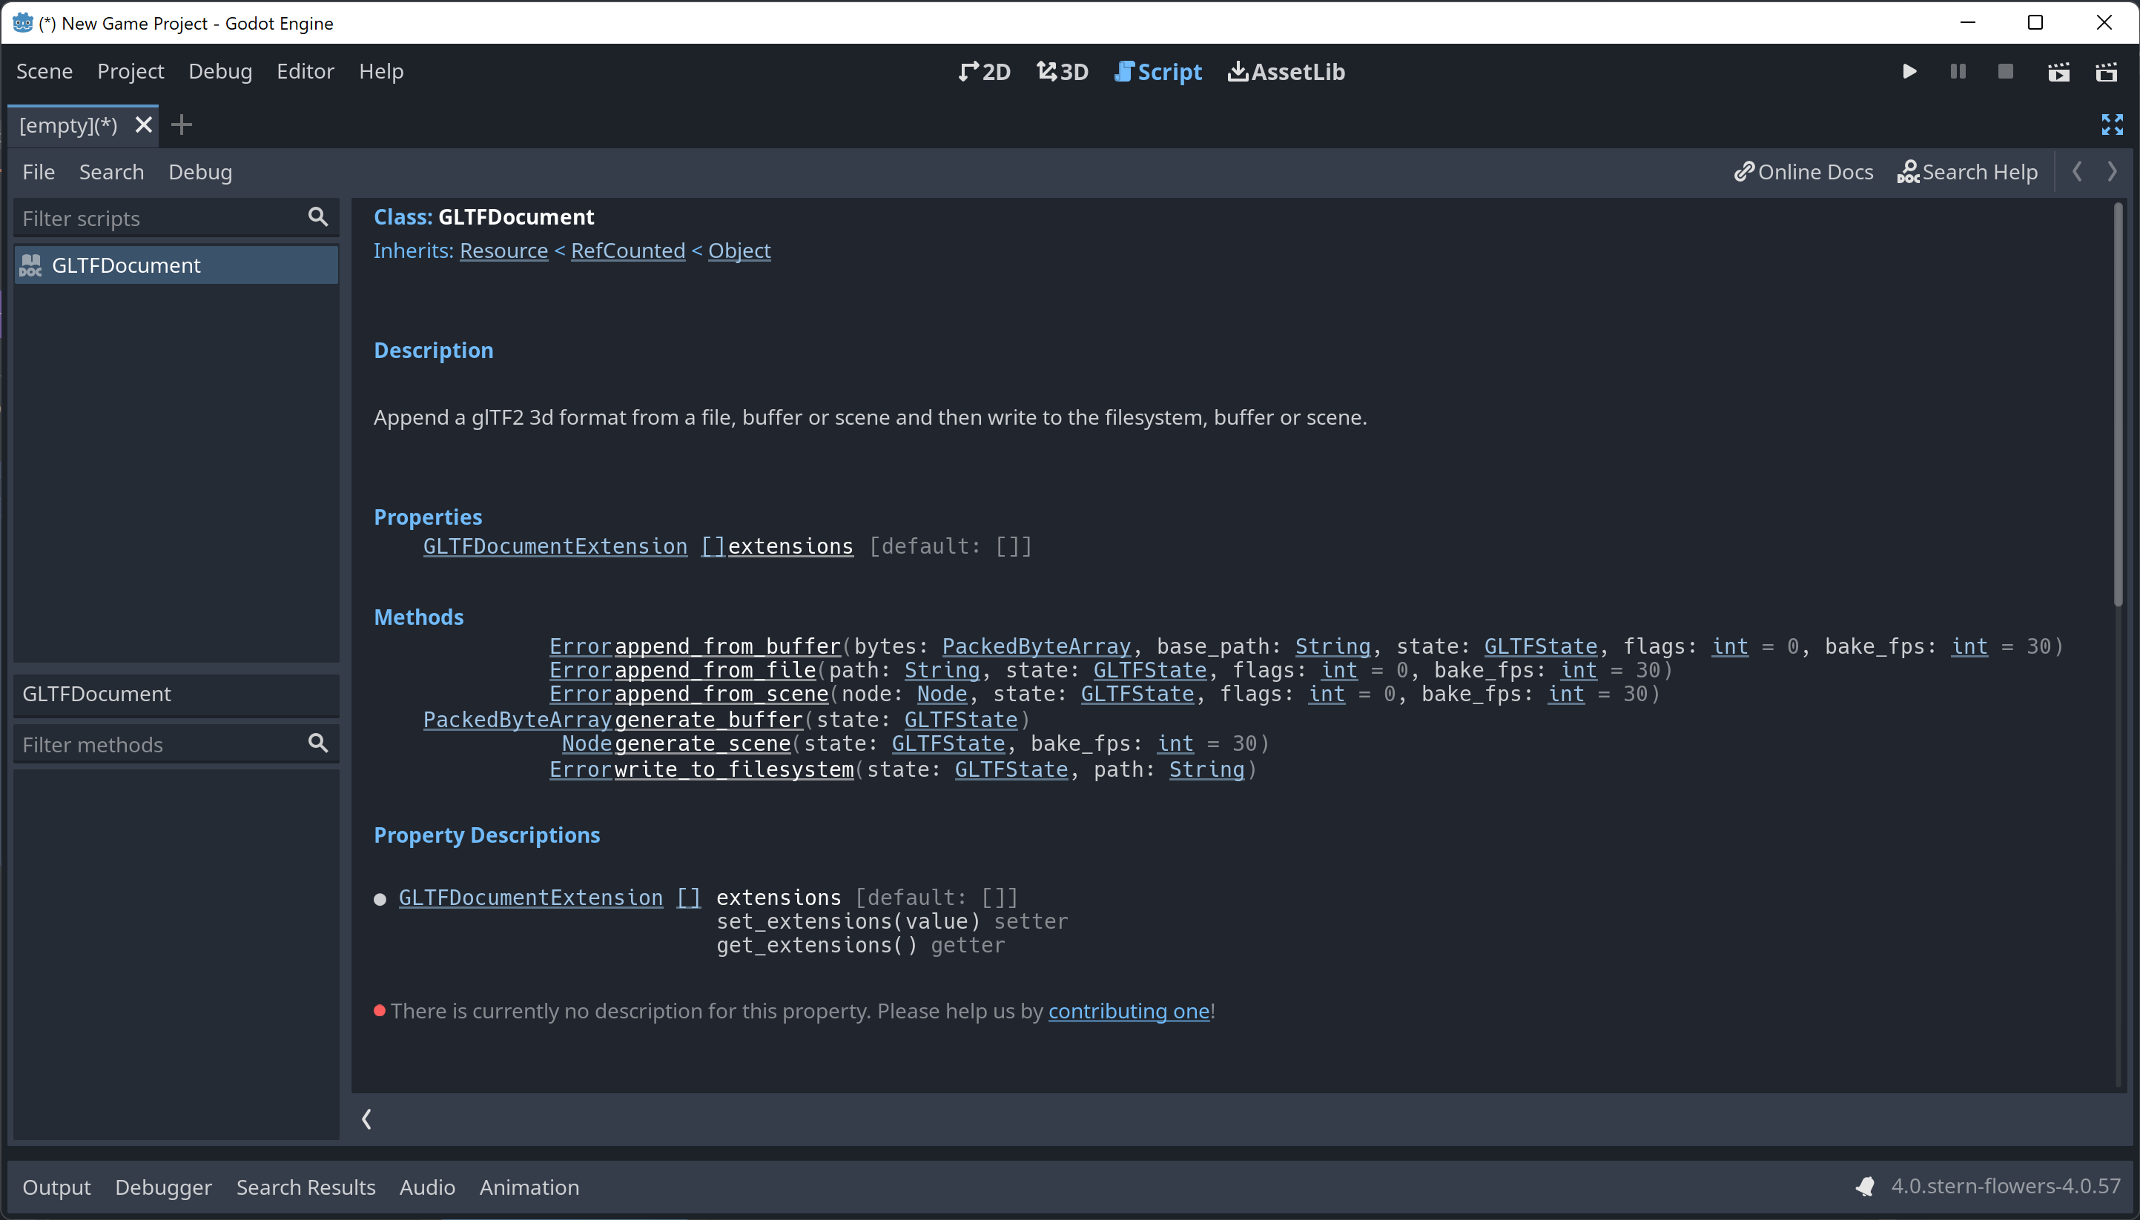Play the current scene

(2058, 72)
